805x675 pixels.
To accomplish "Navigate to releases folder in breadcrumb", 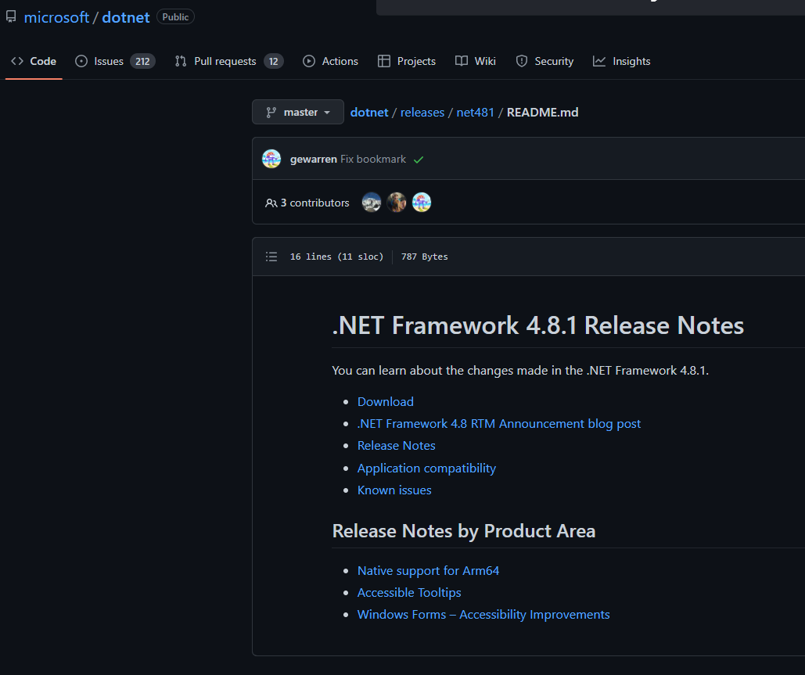I will pos(422,113).
